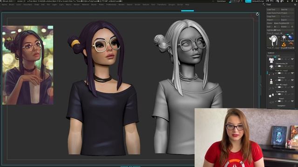Screen dimensions: 298x167
Task: Click the Tool palette dock arrow icon
Action: [264, 4]
